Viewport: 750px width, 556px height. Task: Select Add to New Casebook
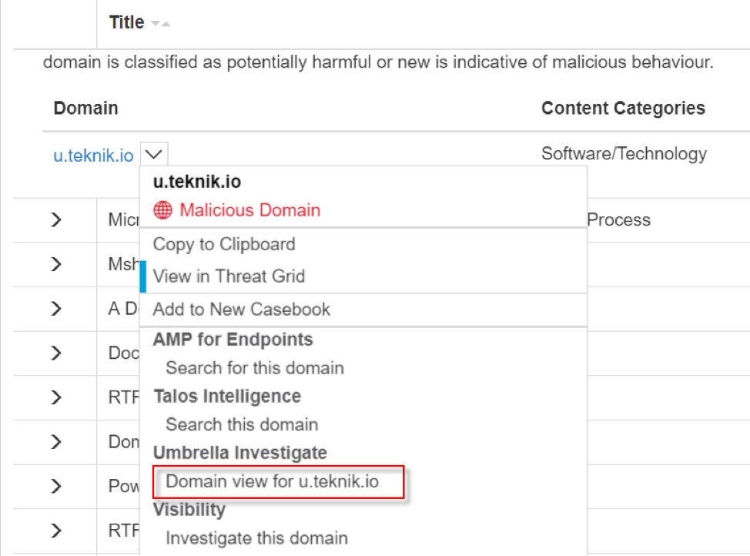click(x=241, y=310)
